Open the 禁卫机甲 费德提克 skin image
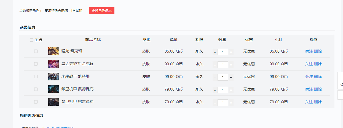Screen dimensions: 343x128 click(53, 89)
